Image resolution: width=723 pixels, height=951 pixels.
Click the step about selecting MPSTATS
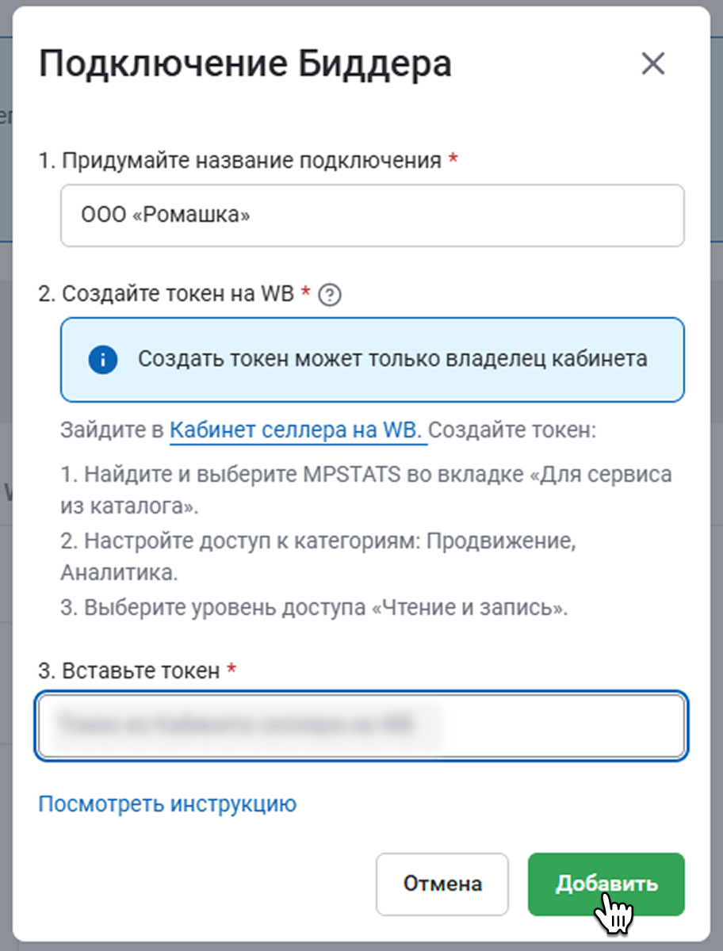pos(365,489)
